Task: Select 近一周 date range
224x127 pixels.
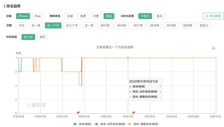Action: [36, 26]
